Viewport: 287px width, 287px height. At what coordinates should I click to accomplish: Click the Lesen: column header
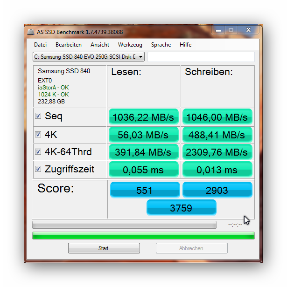(126, 72)
